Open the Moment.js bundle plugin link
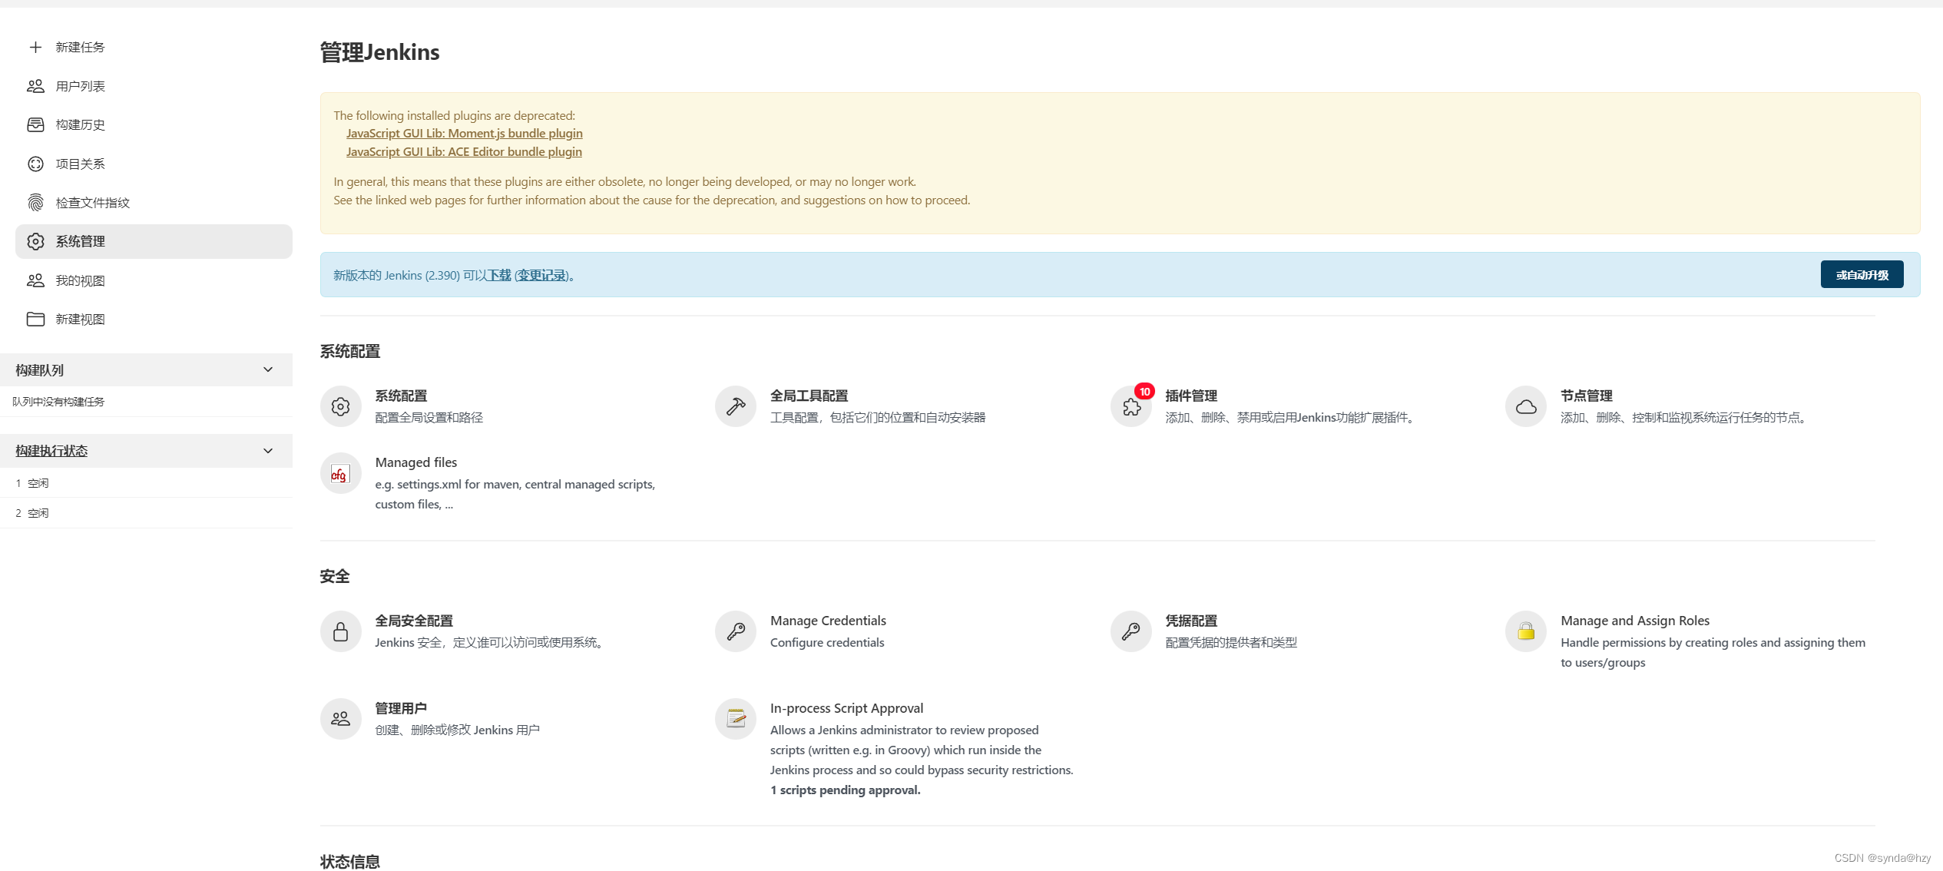 464,134
